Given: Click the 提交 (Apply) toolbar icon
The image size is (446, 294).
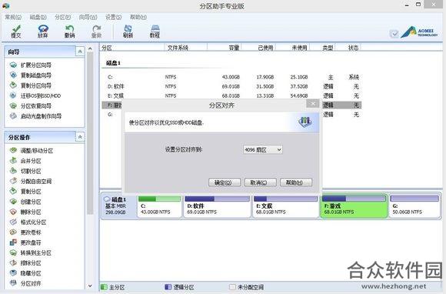Looking at the screenshot, I should (16, 32).
